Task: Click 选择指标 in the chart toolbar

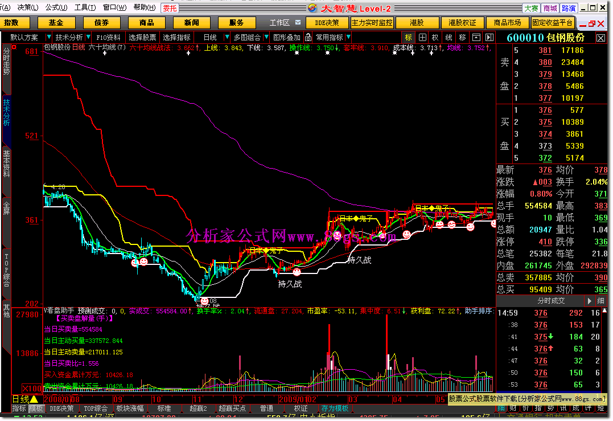Action: point(176,37)
